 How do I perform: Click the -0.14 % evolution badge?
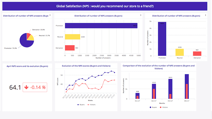35,87
